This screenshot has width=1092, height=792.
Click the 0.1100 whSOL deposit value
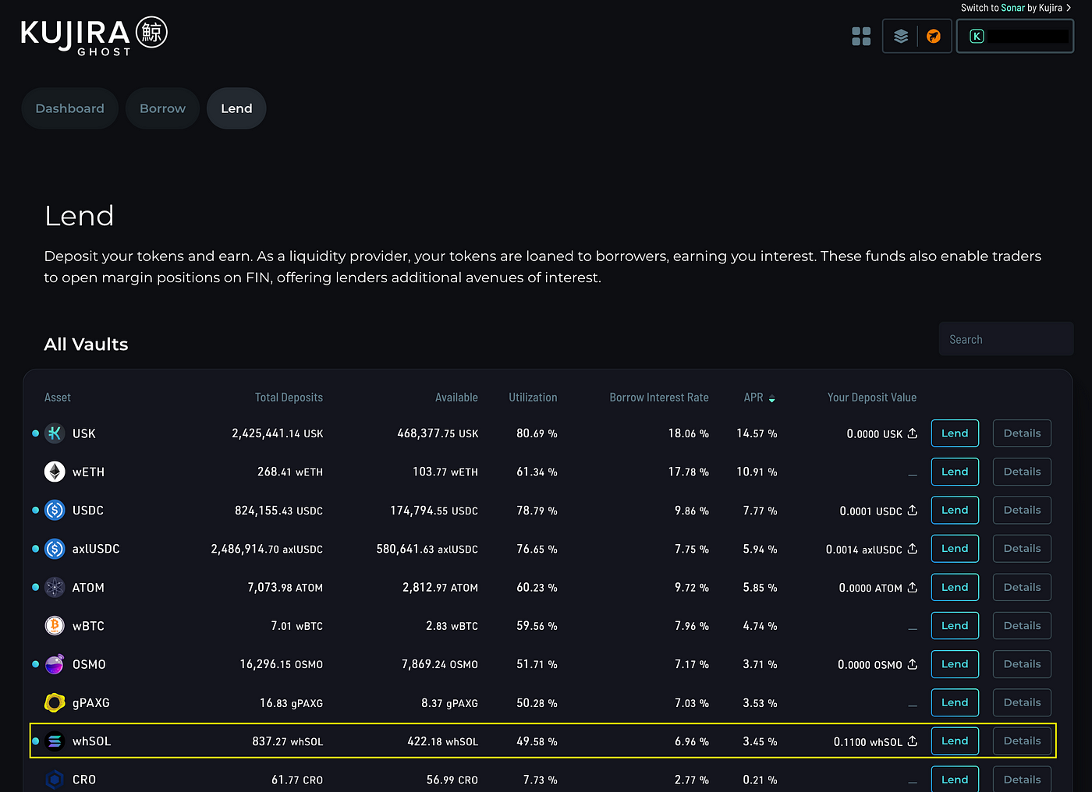[867, 742]
